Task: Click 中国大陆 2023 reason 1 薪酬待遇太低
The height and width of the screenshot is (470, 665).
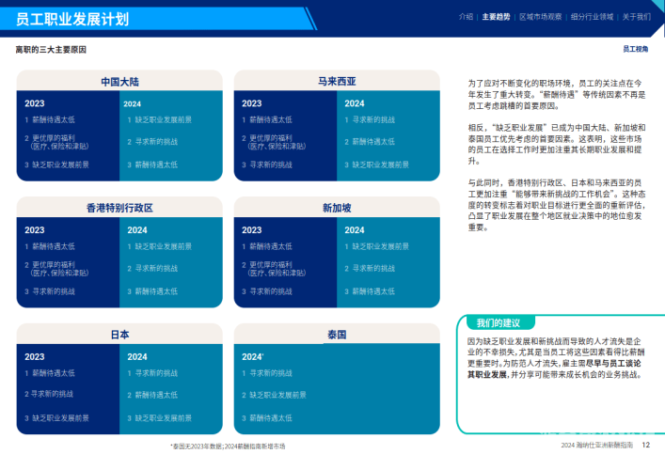Action: click(50, 120)
